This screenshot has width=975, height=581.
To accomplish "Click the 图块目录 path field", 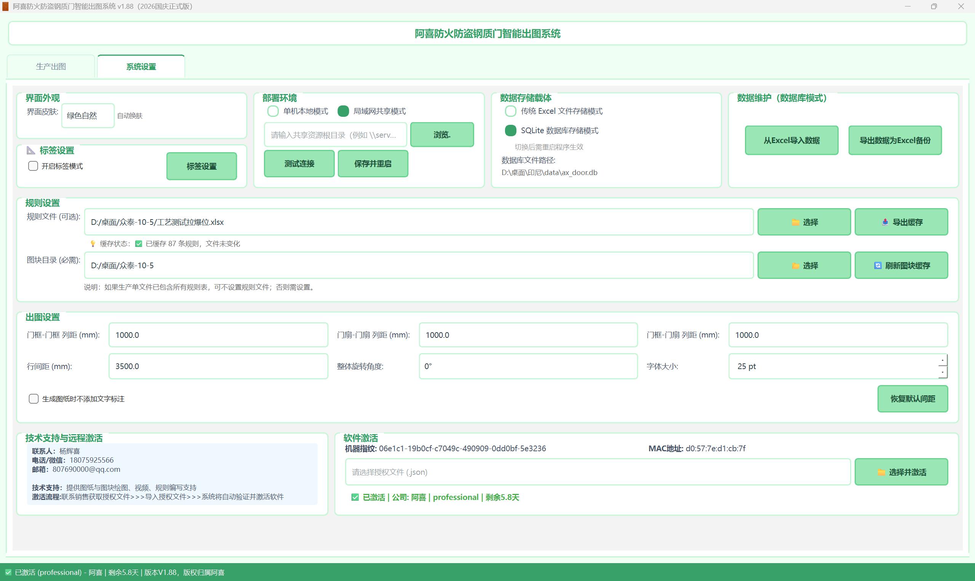I will [x=419, y=266].
